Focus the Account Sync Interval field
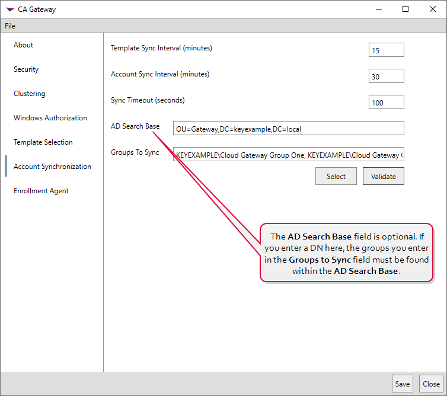The height and width of the screenshot is (396, 447). [386, 76]
